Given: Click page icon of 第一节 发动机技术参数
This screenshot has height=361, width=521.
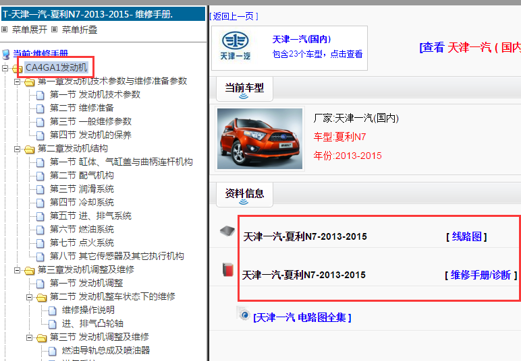Looking at the screenshot, I should click(x=40, y=95).
